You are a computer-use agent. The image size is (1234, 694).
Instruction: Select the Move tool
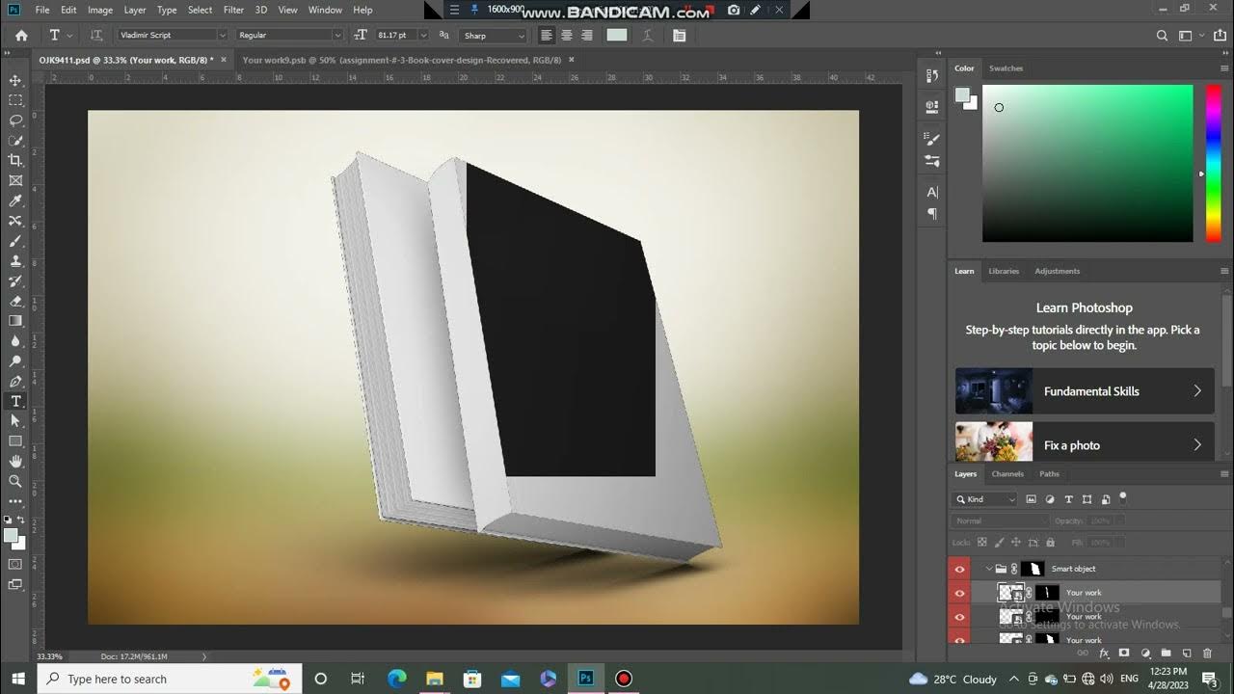tap(15, 81)
